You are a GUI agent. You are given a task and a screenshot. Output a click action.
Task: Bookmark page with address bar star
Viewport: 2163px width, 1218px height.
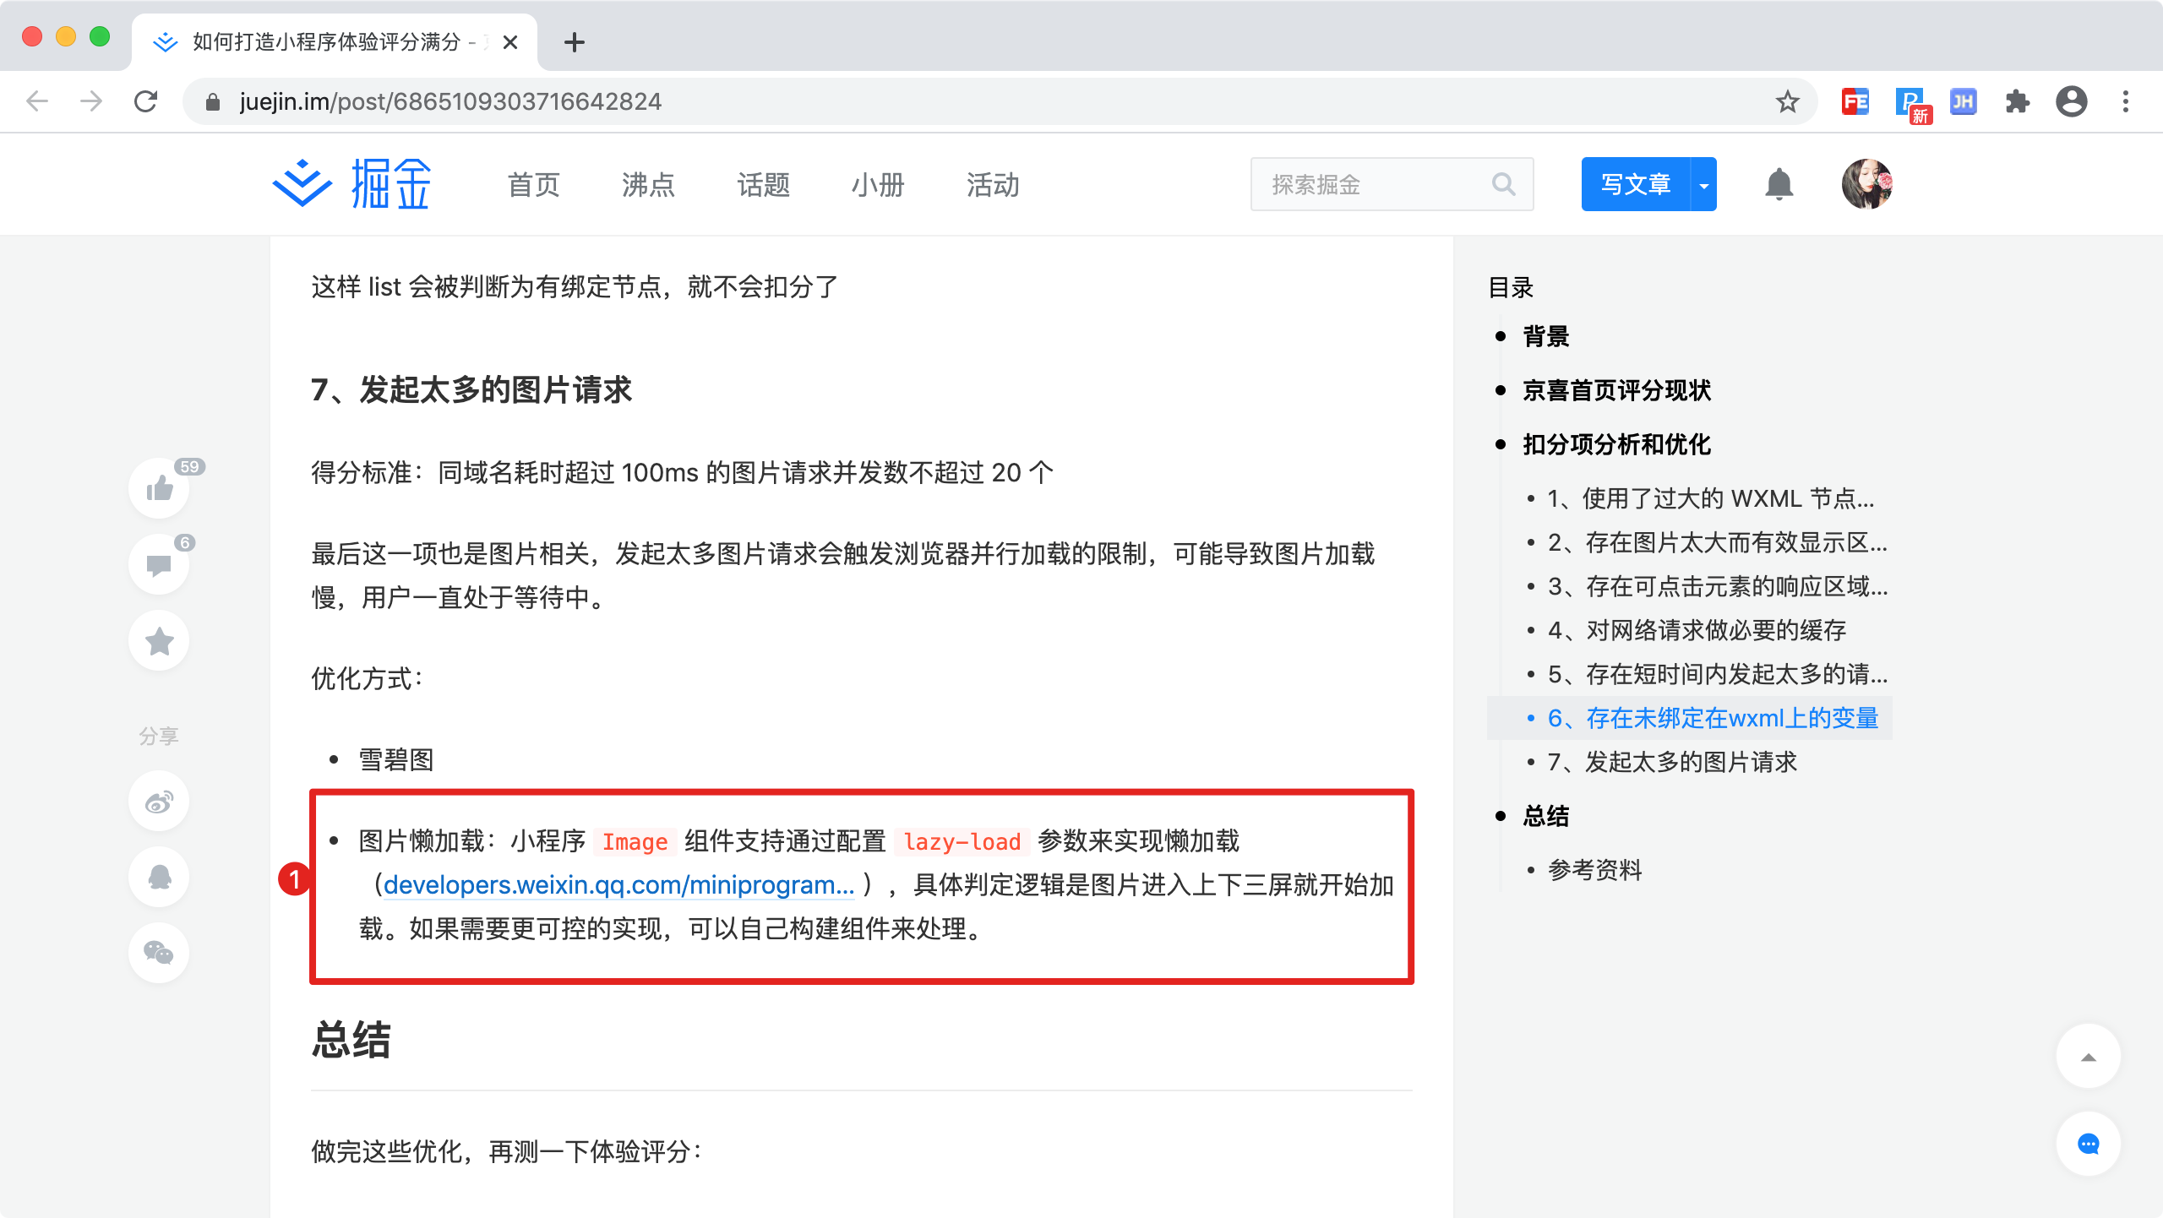click(1787, 102)
